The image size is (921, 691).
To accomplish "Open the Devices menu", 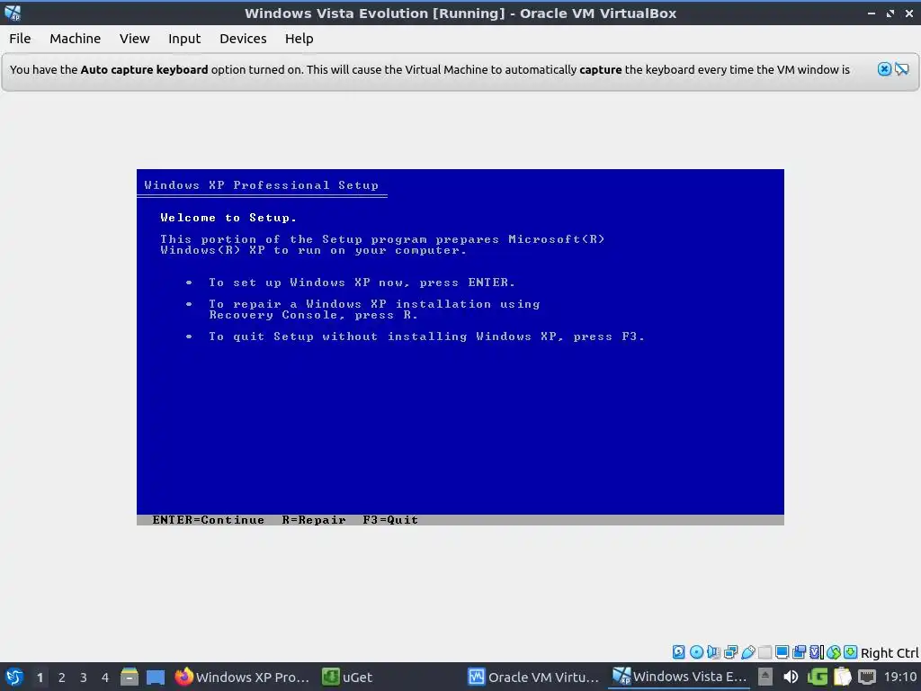I will click(243, 39).
